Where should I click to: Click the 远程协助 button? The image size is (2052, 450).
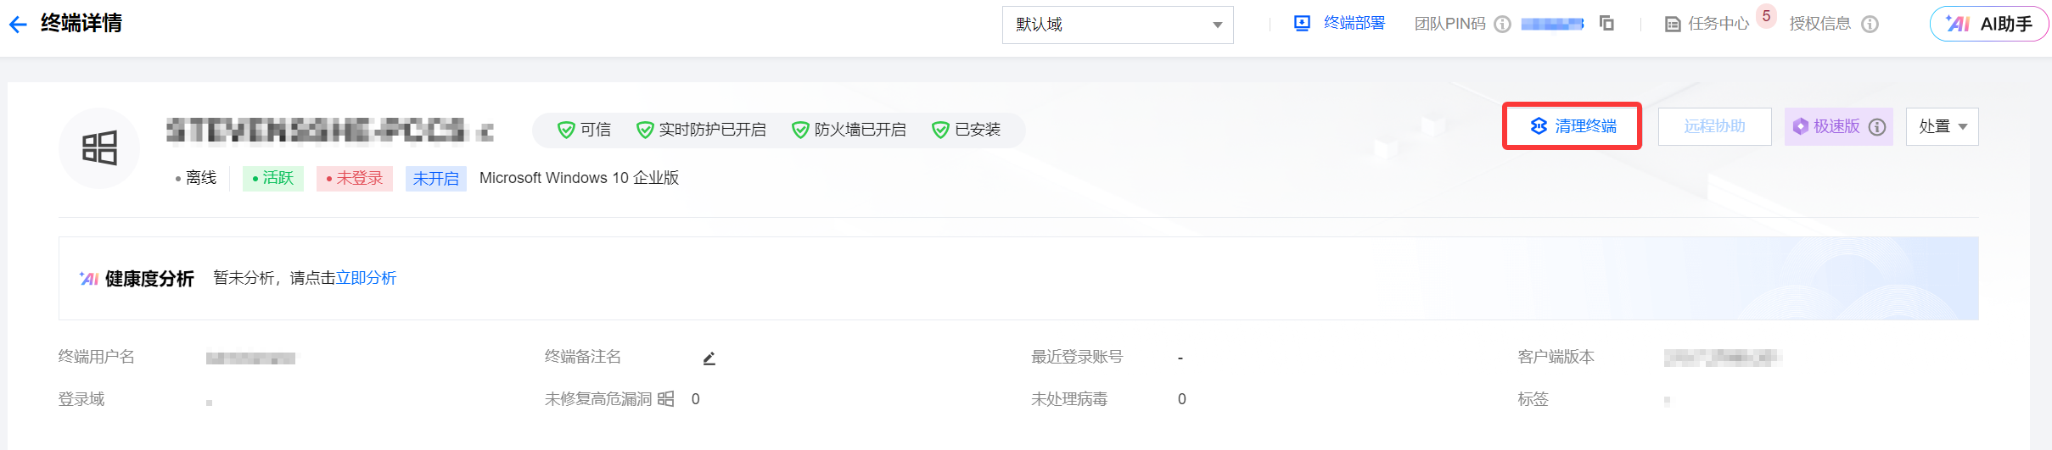pos(1714,127)
